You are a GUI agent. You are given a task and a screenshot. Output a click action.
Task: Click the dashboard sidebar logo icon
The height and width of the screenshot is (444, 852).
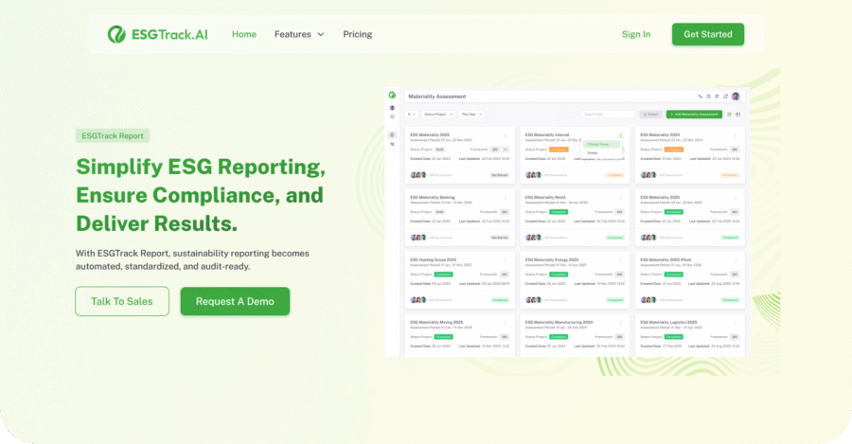pyautogui.click(x=392, y=96)
